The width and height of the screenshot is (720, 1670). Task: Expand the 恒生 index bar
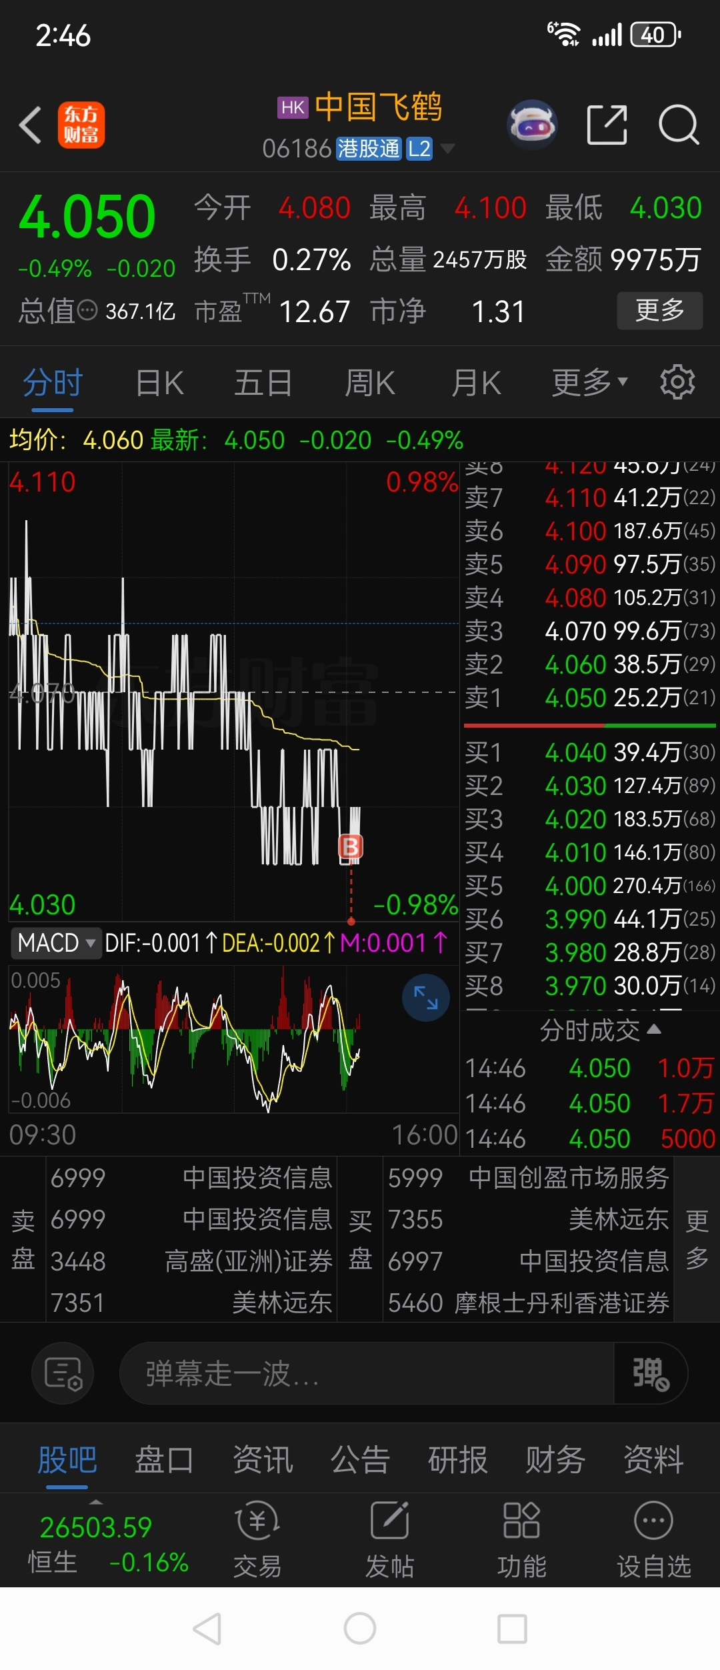(96, 1503)
